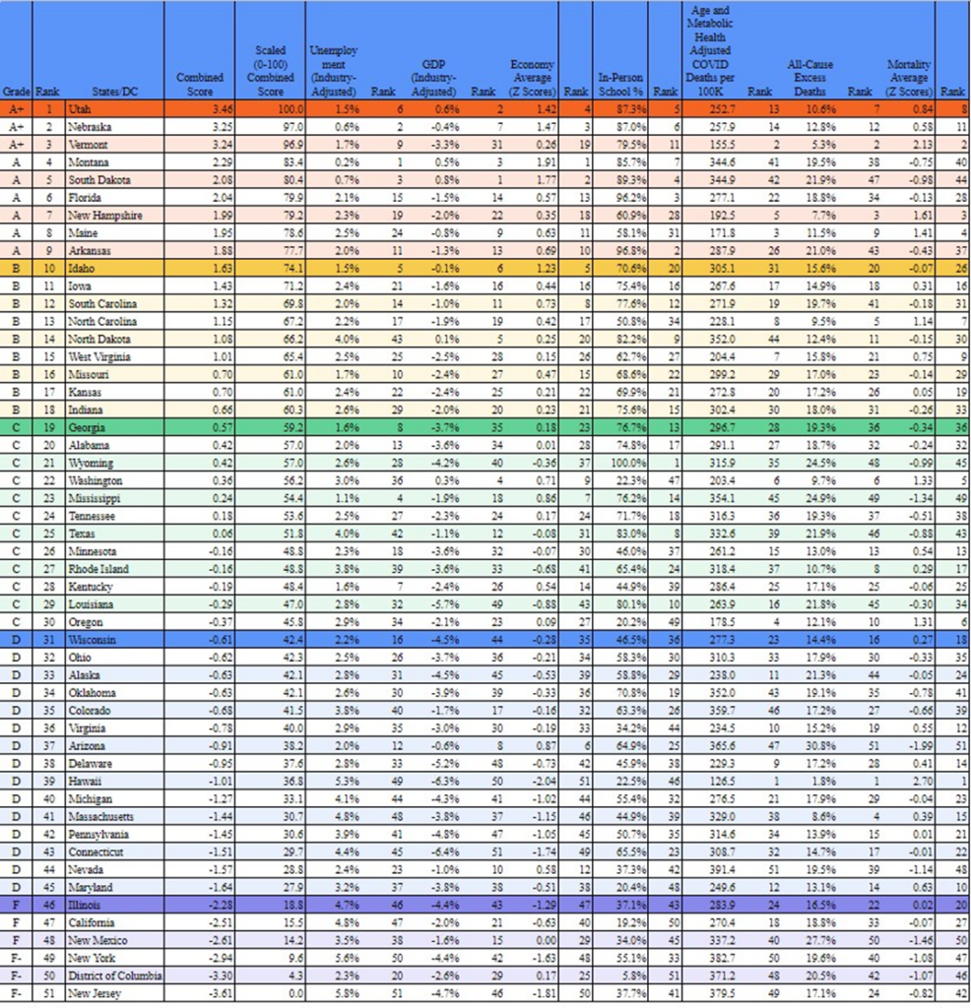Select the All-Cause Excess Deaths header

point(810,77)
